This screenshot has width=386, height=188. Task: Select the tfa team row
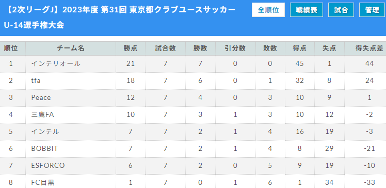click(193, 80)
